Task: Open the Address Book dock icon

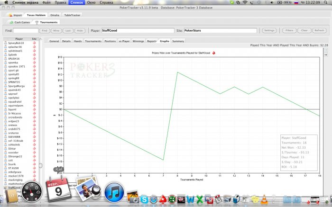Action: (x=12, y=197)
